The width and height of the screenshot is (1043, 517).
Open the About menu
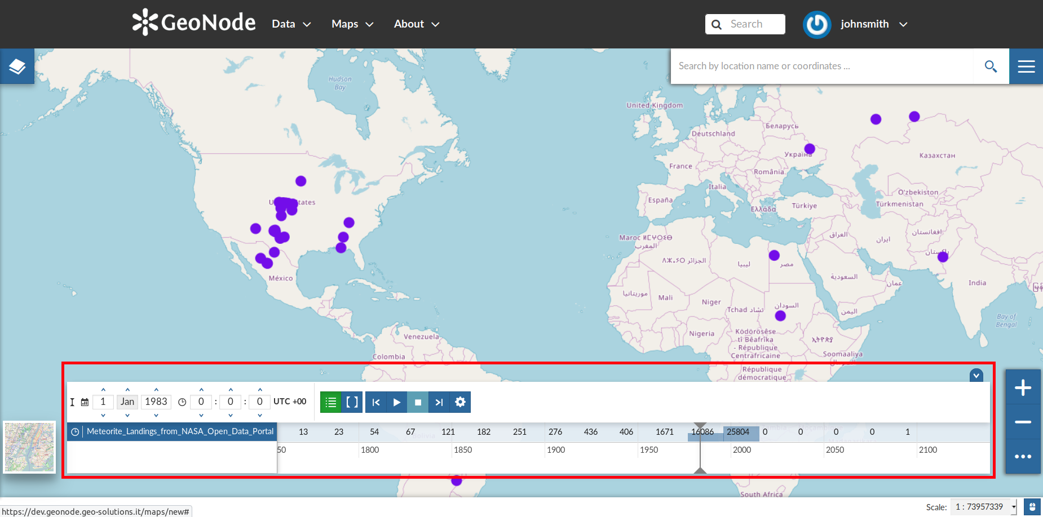point(417,24)
